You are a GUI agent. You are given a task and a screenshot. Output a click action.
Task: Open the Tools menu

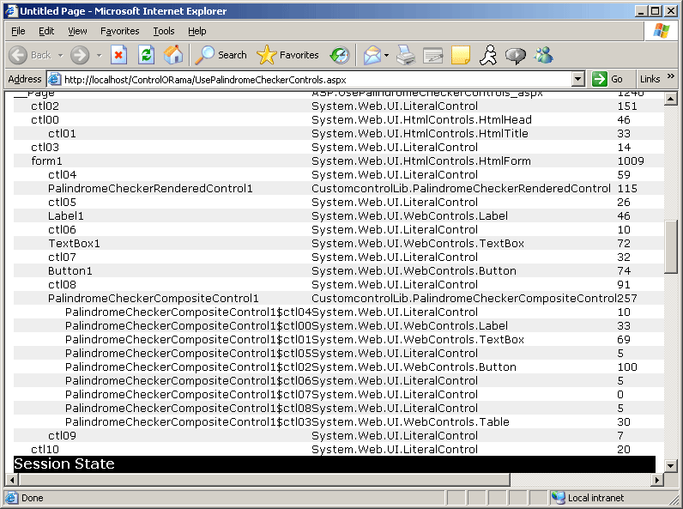[163, 31]
